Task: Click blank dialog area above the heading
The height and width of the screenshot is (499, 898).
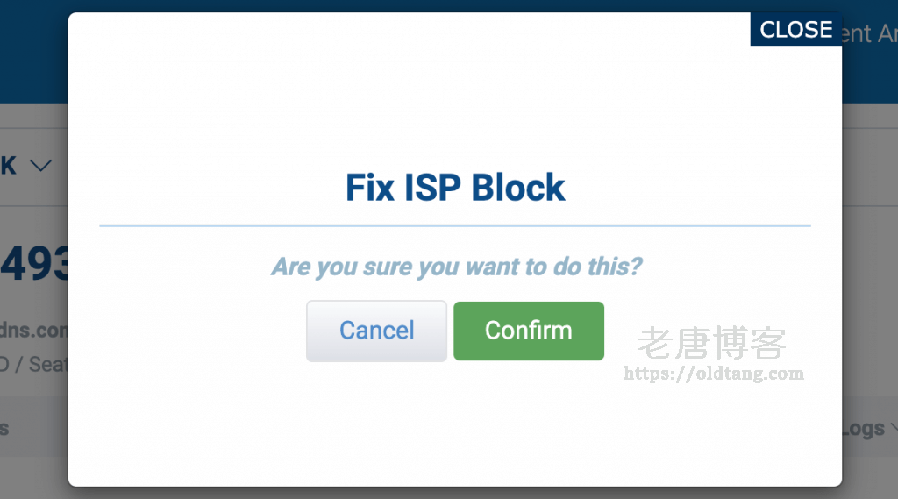Action: coord(455,105)
